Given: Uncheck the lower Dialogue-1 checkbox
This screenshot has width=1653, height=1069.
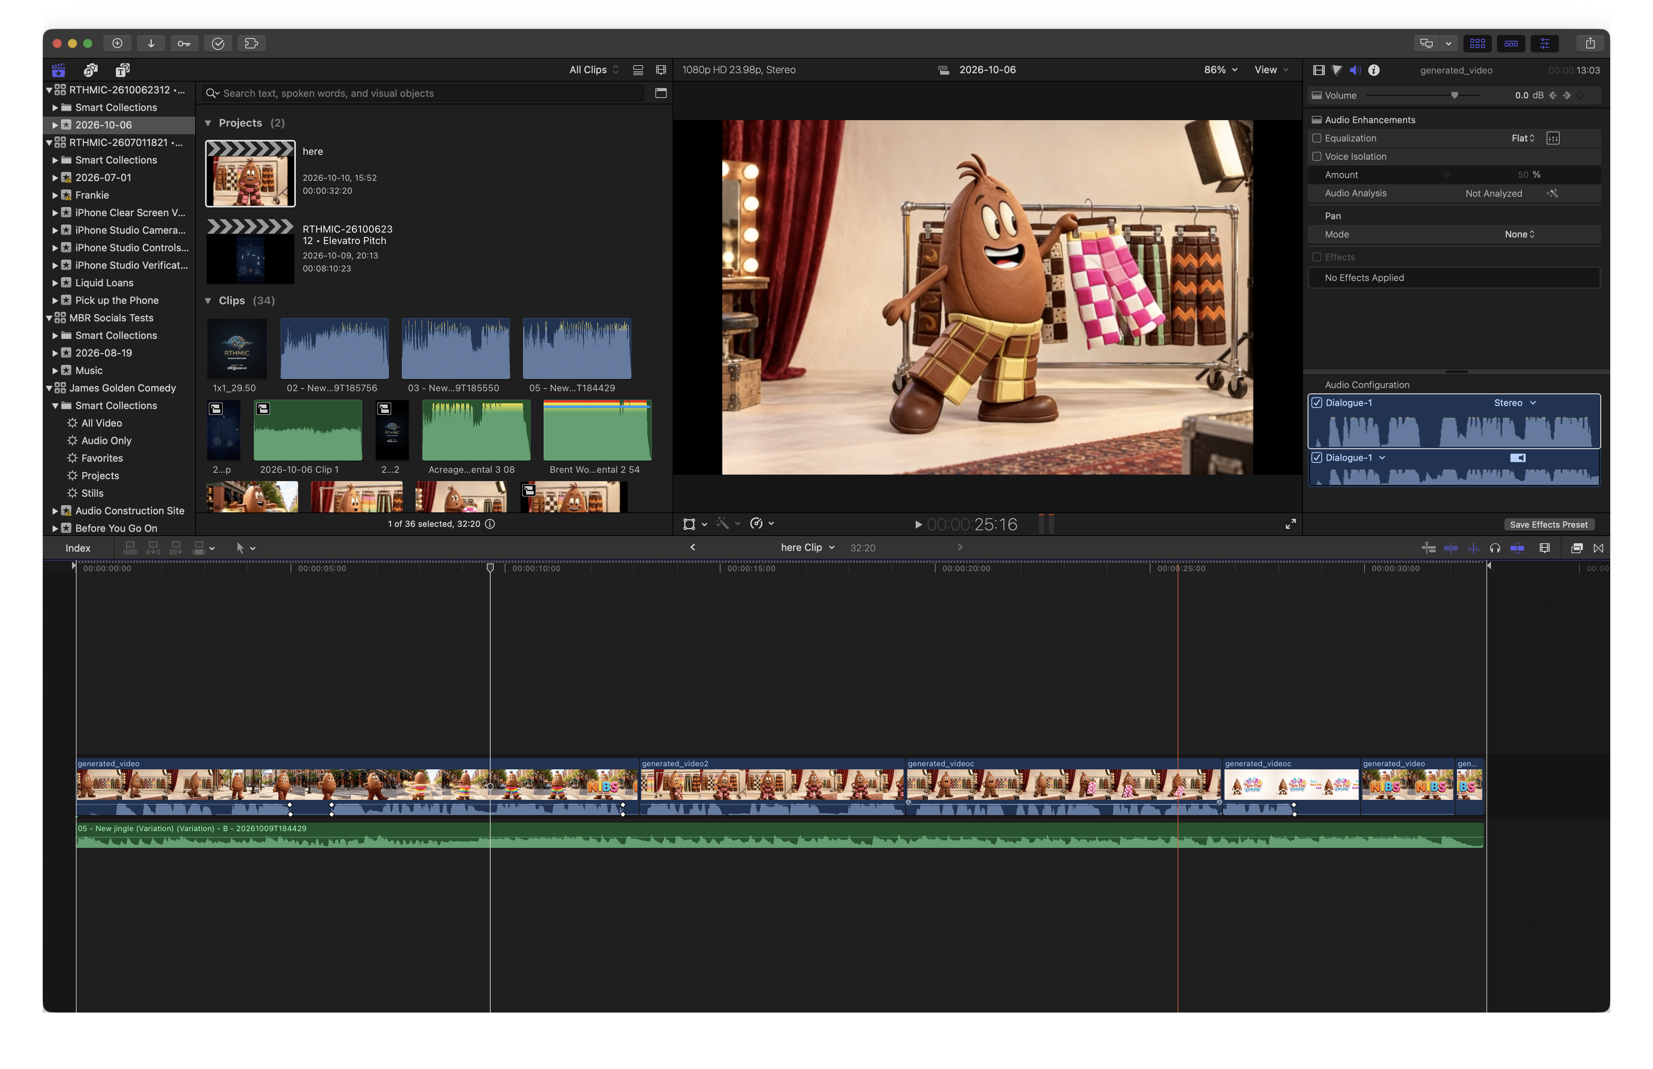Looking at the screenshot, I should point(1316,457).
